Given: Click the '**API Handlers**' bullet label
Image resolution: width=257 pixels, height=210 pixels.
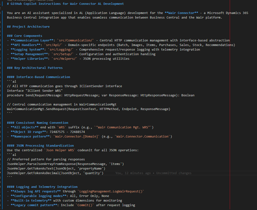Looking at the screenshot, I should coord(25,45).
